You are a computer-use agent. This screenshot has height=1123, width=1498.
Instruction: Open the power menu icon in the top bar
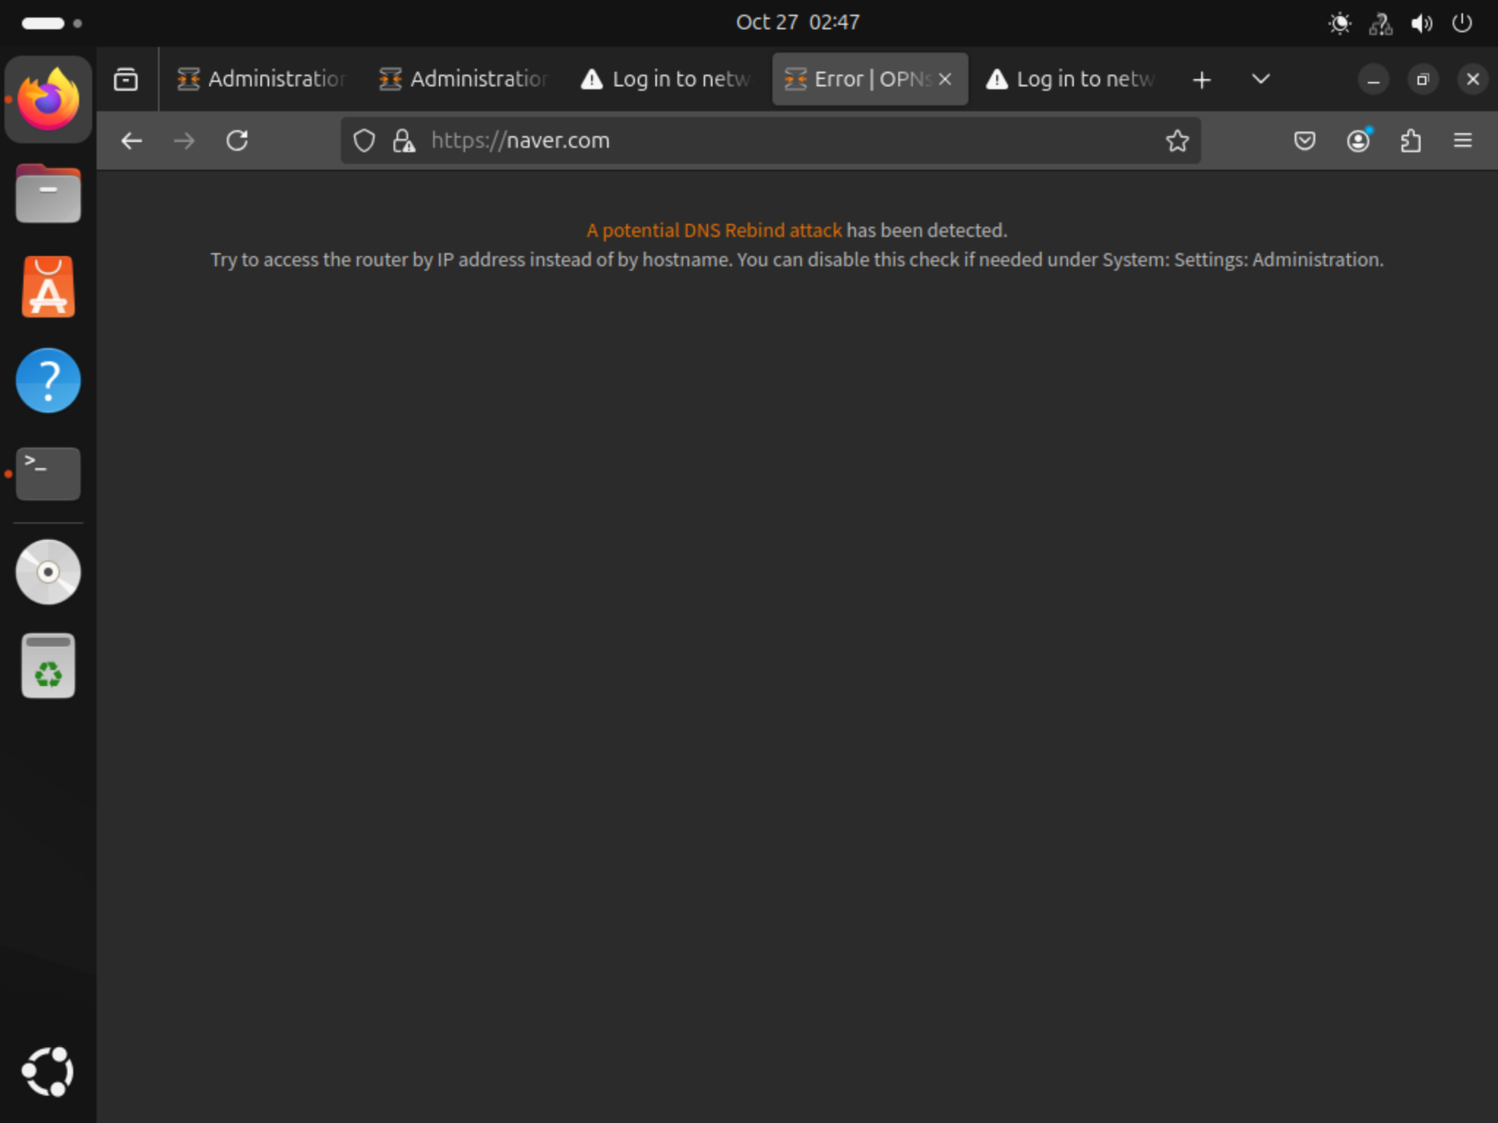tap(1462, 23)
